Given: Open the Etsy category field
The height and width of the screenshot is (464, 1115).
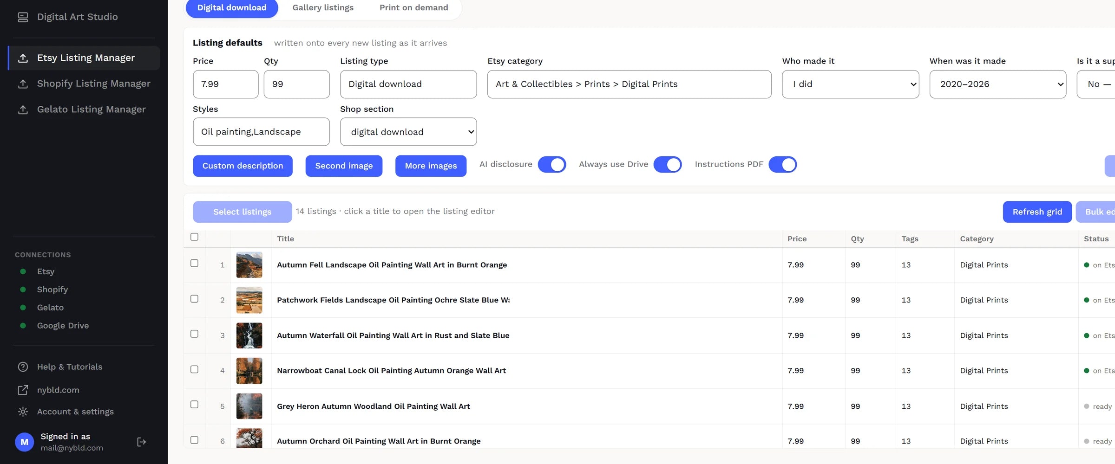Looking at the screenshot, I should 630,84.
